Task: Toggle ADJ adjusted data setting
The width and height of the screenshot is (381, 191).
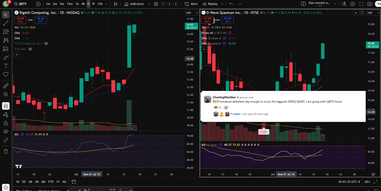Action: coord(367,182)
